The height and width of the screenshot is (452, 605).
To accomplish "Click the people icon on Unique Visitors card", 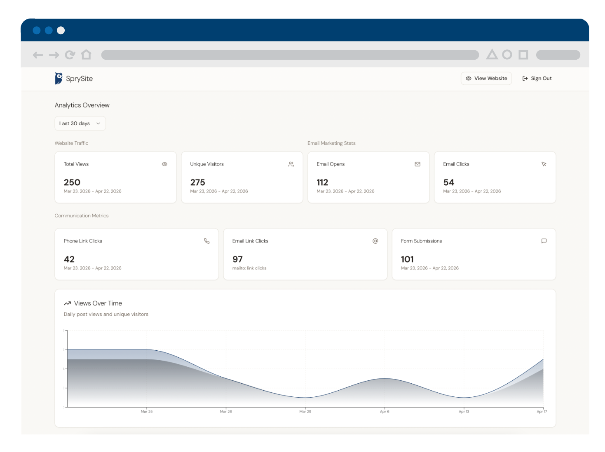I will coord(291,164).
